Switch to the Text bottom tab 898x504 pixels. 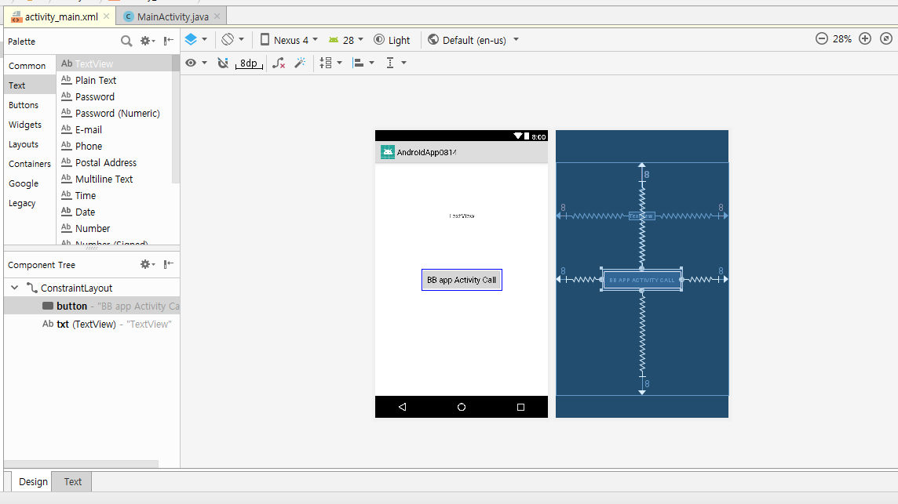coord(73,482)
